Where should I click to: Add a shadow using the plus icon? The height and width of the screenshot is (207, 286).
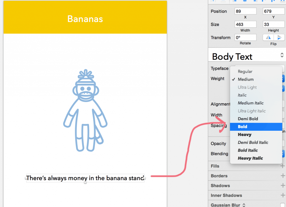click(x=283, y=185)
